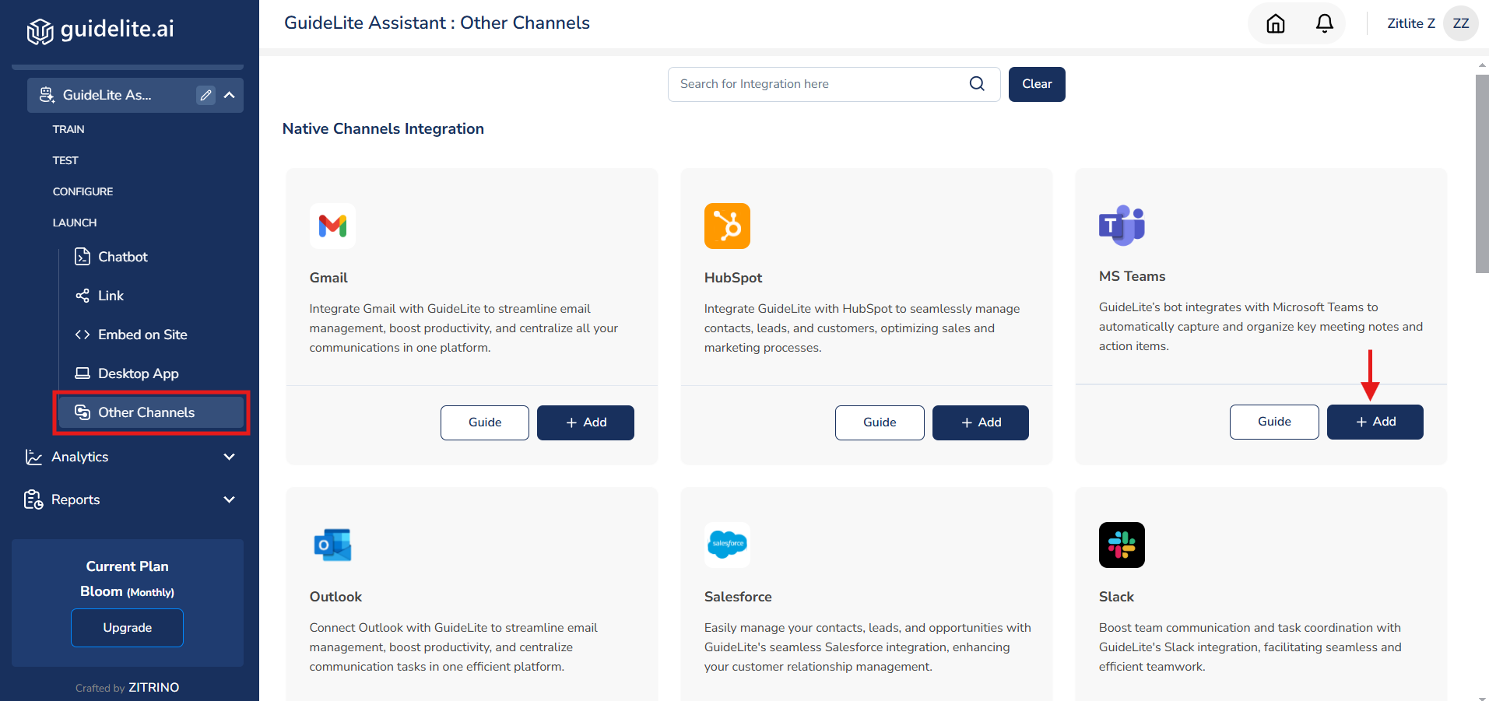The image size is (1489, 701).
Task: Expand the Analytics section chevron
Action: 230,457
